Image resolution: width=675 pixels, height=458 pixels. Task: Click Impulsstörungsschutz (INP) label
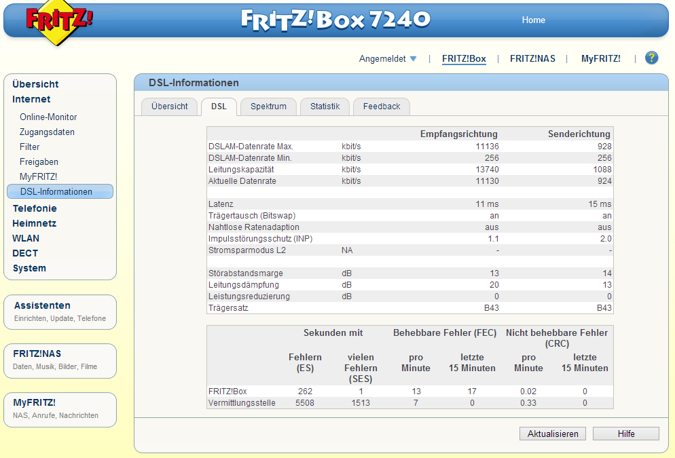pyautogui.click(x=261, y=239)
